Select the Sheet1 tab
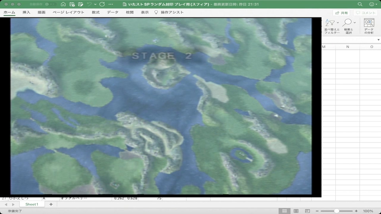Image resolution: width=381 pixels, height=214 pixels. pos(32,204)
